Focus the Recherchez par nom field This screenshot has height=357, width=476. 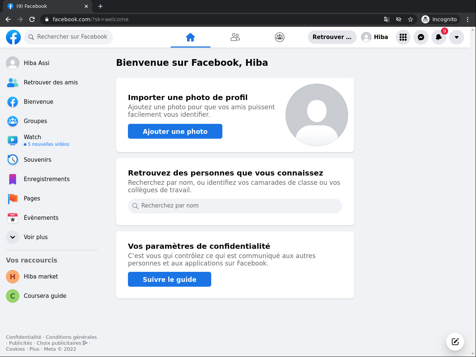point(235,206)
